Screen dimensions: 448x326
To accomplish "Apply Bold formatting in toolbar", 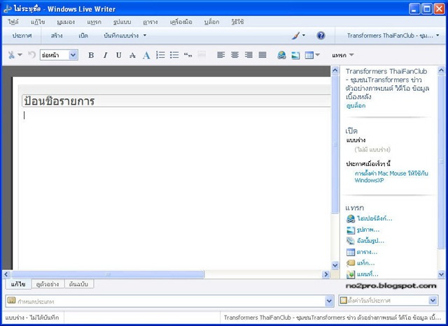I will point(91,55).
